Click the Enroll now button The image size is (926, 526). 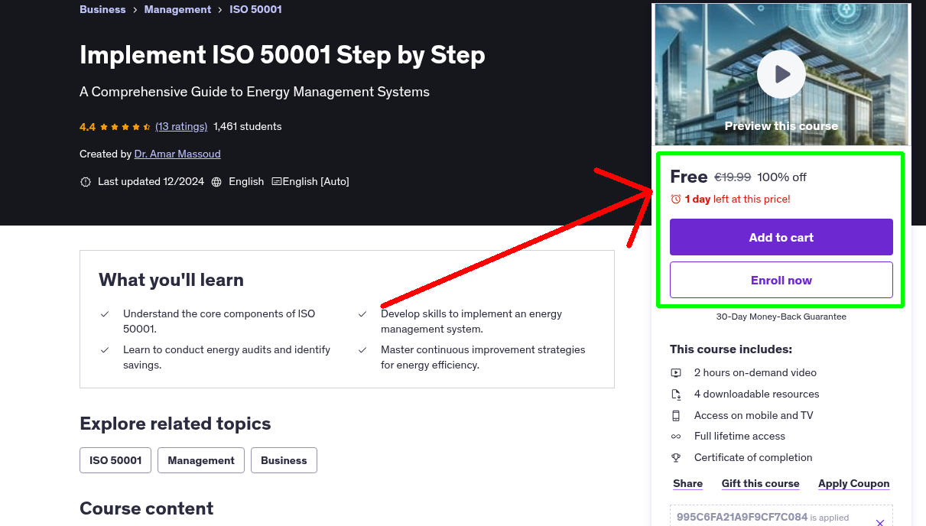781,280
